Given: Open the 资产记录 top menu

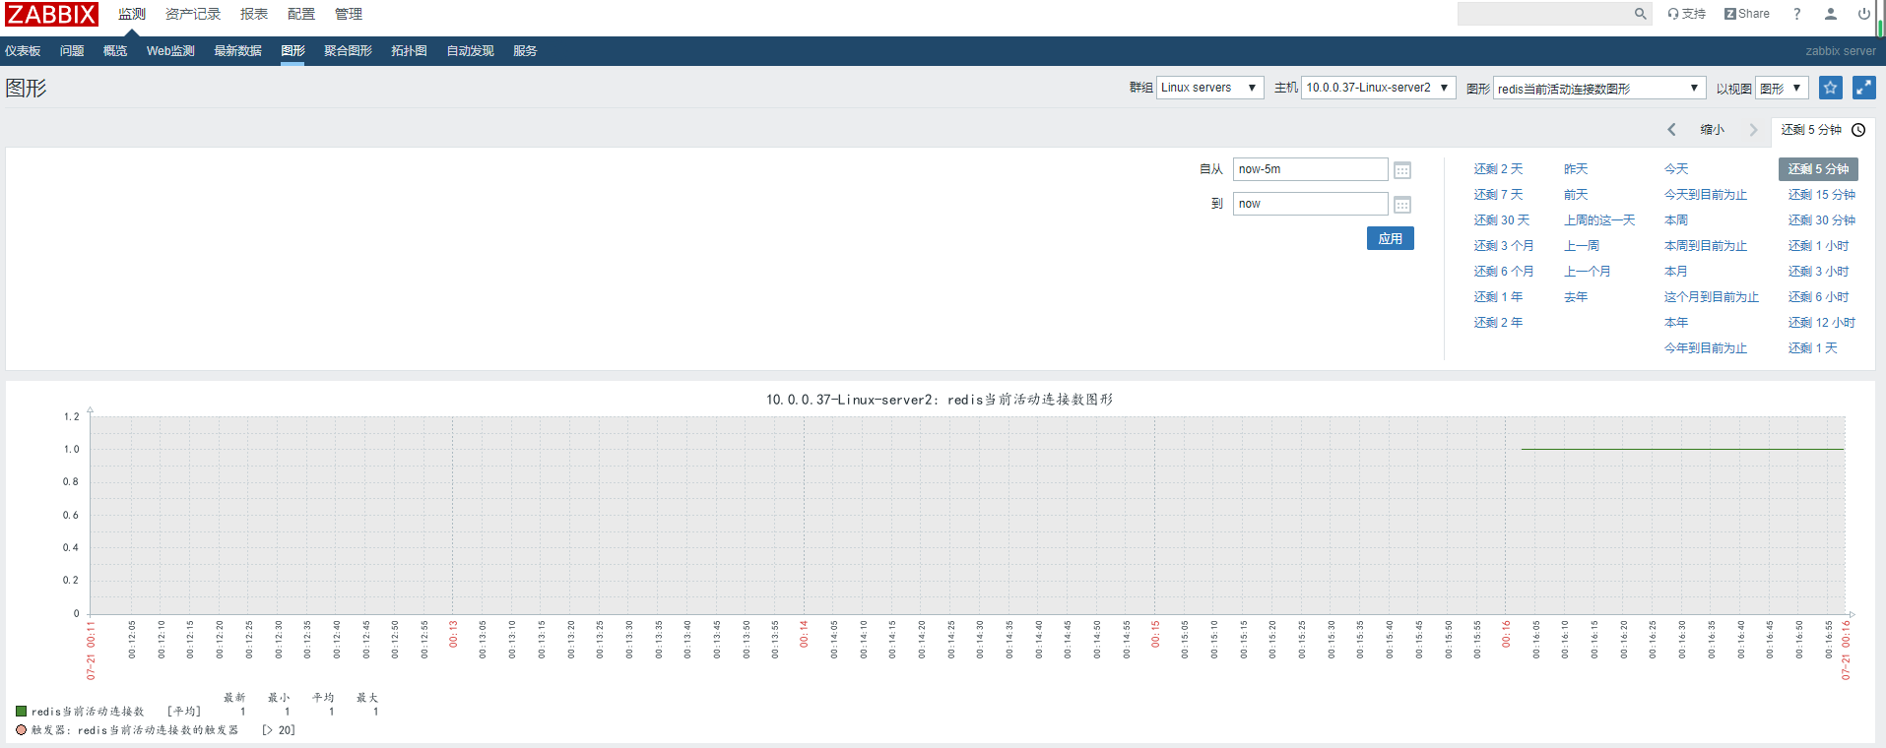Looking at the screenshot, I should 193,14.
